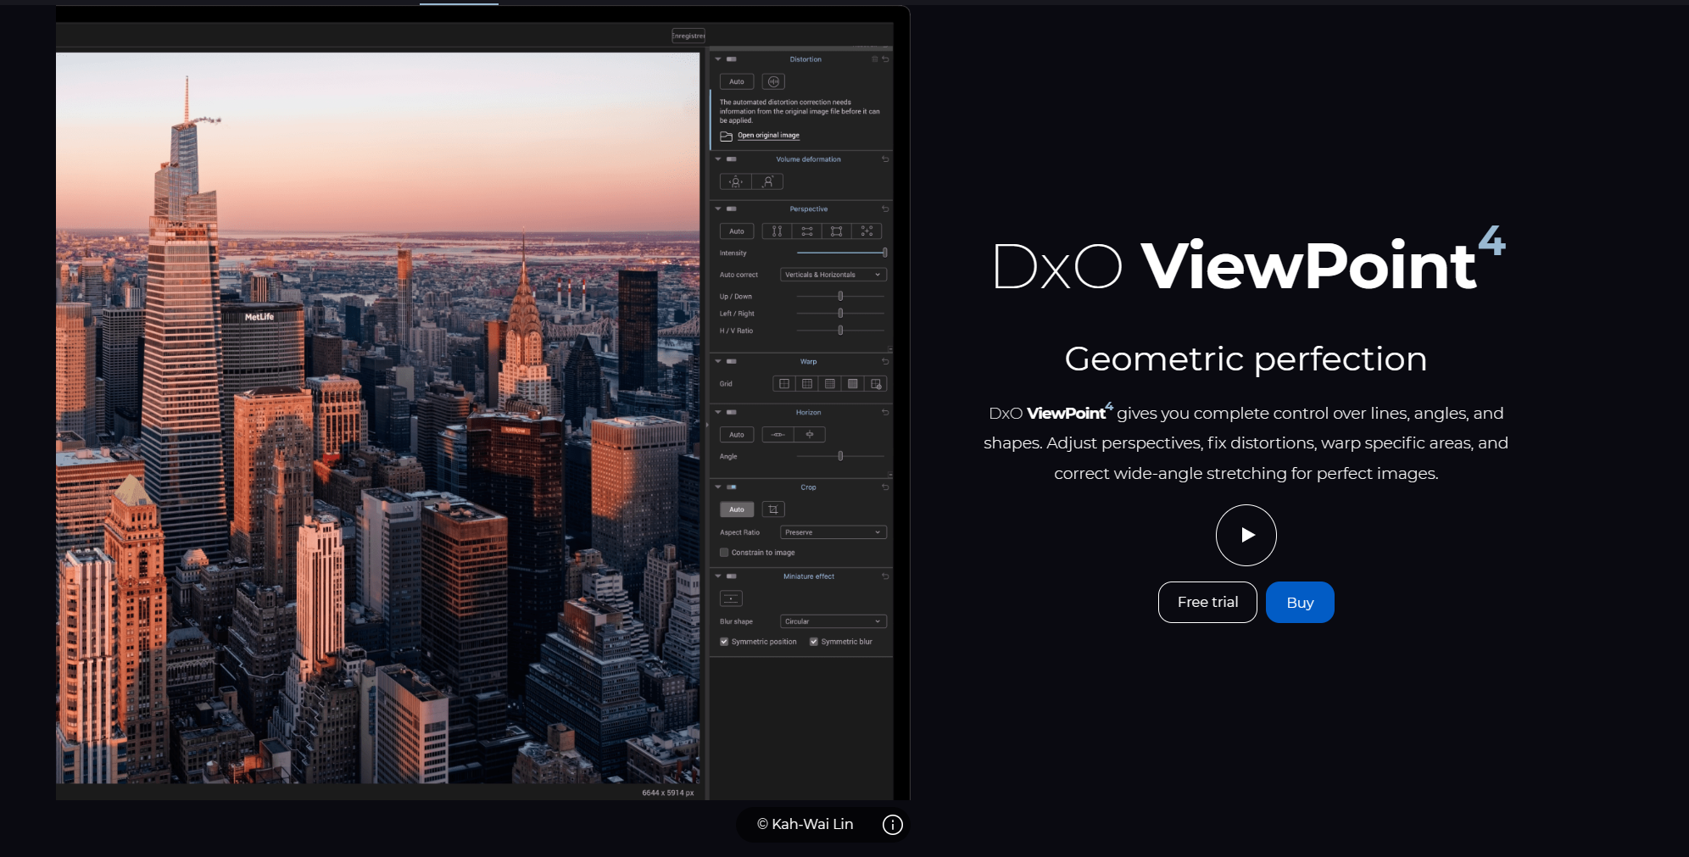The width and height of the screenshot is (1689, 857).
Task: Click the Manhattan skyline preview image
Action: pyautogui.click(x=378, y=418)
